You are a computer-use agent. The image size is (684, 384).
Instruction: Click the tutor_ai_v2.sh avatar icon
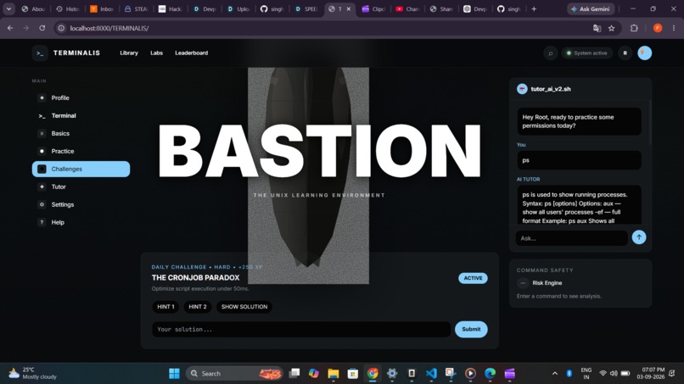[x=522, y=89]
